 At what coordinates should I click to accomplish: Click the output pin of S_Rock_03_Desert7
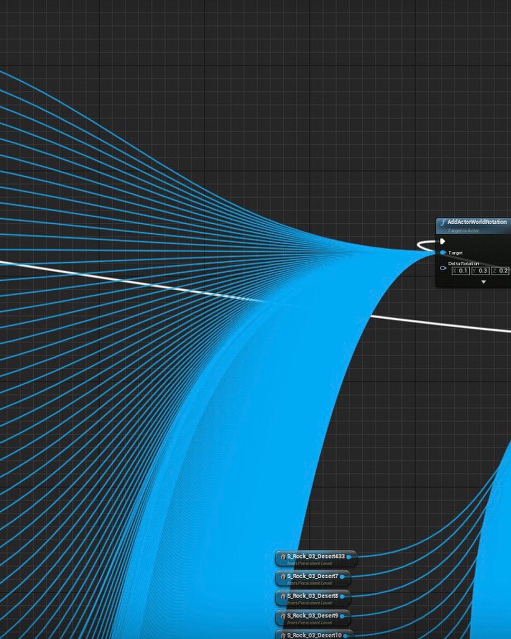342,577
